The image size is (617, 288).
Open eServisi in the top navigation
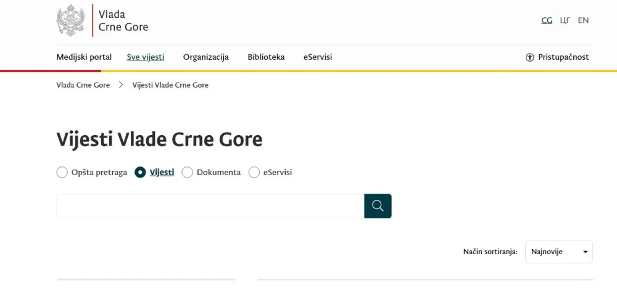318,57
